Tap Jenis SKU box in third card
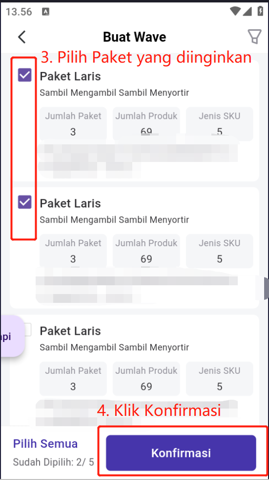The width and height of the screenshot is (269, 480). click(x=220, y=378)
